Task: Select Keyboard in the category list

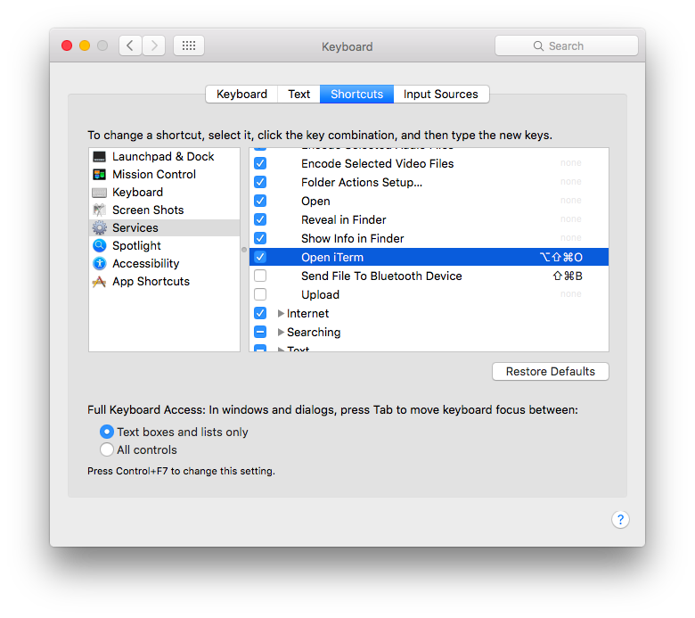Action: click(165, 192)
